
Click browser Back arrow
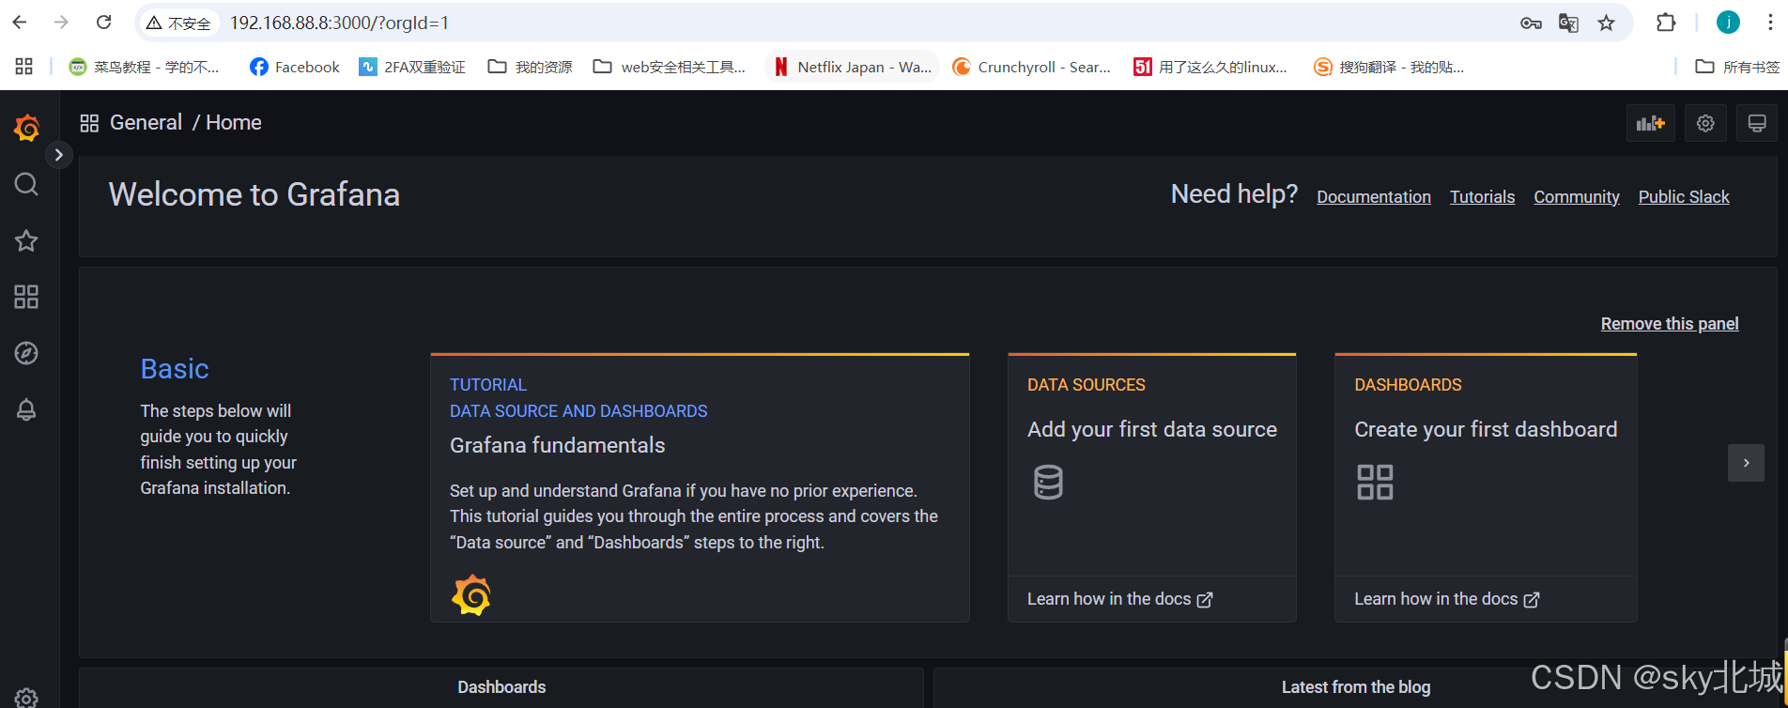tap(20, 23)
